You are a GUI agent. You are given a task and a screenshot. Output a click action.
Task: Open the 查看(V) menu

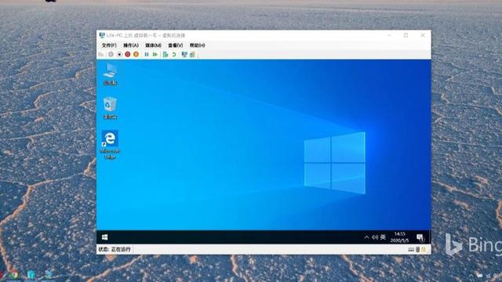(x=176, y=45)
